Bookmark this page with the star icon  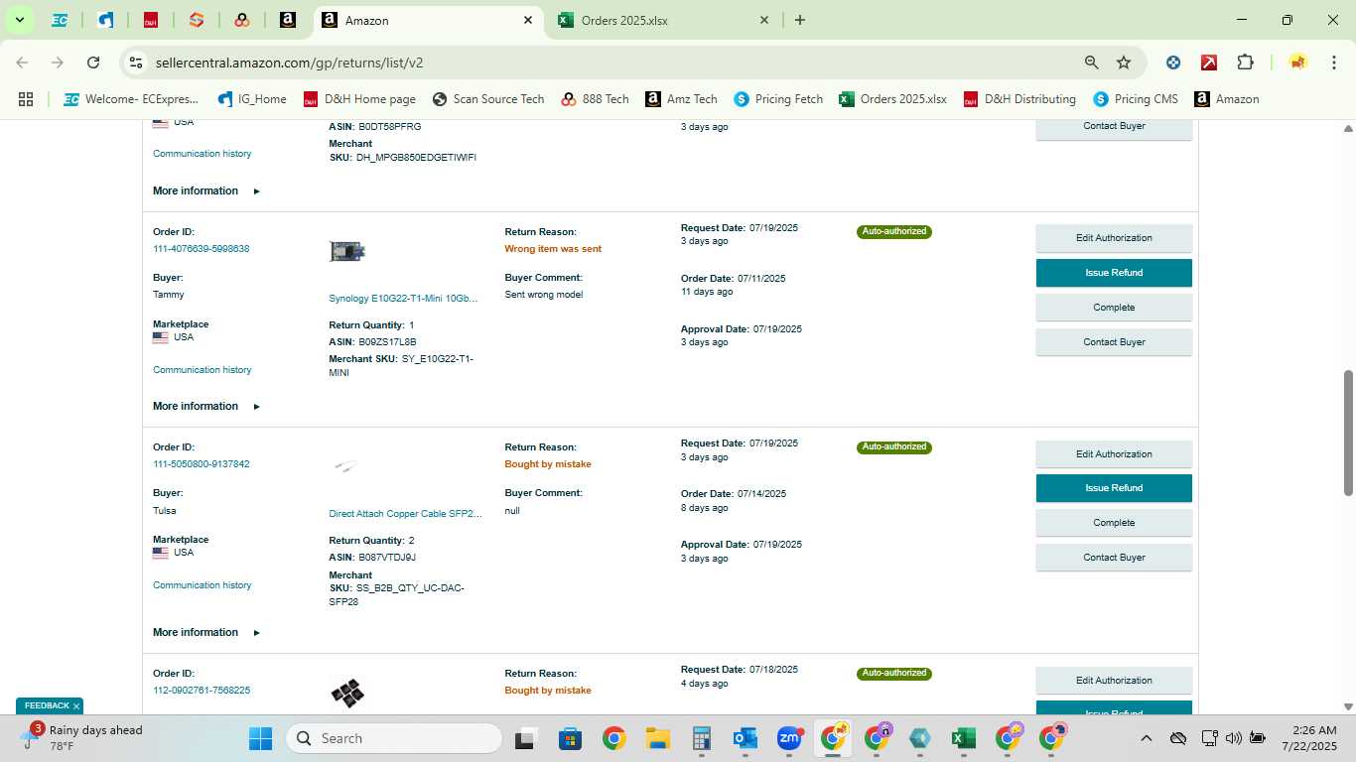click(1124, 63)
